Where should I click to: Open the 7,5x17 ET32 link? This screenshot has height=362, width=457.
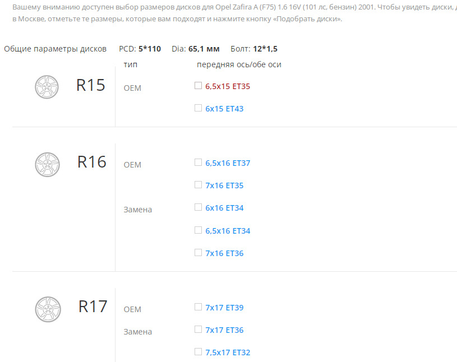click(228, 352)
